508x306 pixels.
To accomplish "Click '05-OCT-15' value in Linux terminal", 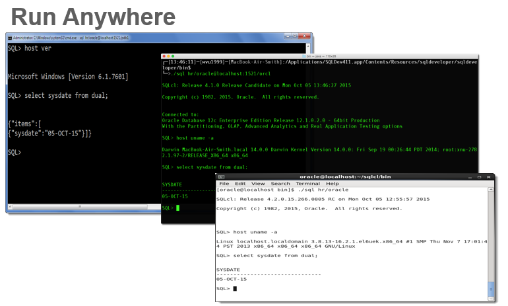I will (x=232, y=280).
